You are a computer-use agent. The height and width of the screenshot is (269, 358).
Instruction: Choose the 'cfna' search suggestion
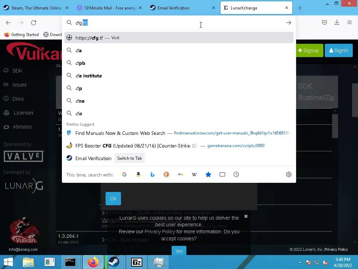tap(179, 101)
